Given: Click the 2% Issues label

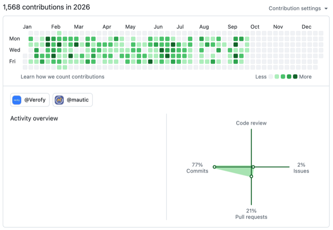Looking at the screenshot, I should point(301,168).
